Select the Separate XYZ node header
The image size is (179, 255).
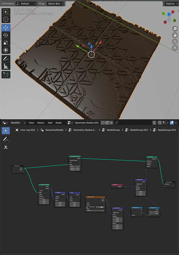click(x=137, y=208)
